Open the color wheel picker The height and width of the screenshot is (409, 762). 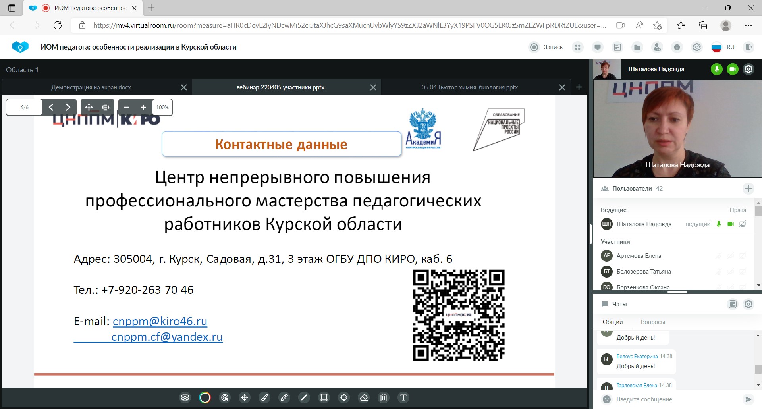pos(205,397)
